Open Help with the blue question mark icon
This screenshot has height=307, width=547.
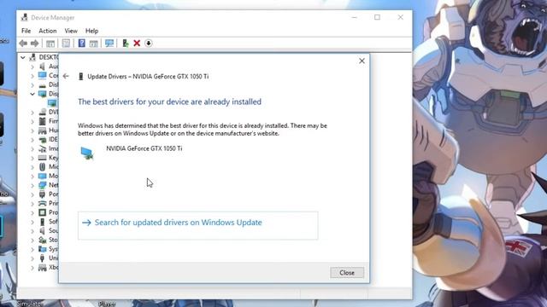pyautogui.click(x=82, y=43)
